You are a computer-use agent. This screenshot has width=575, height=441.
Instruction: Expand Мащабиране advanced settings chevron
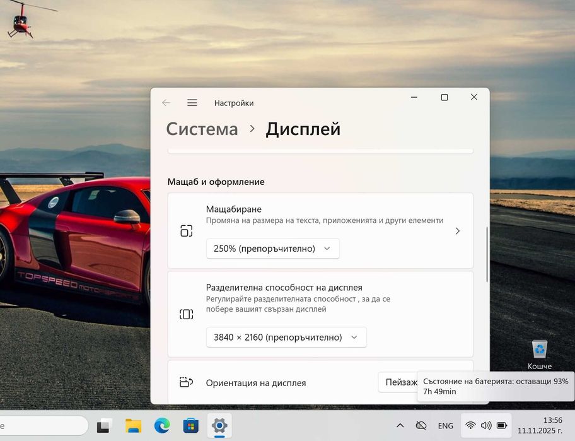(x=457, y=231)
